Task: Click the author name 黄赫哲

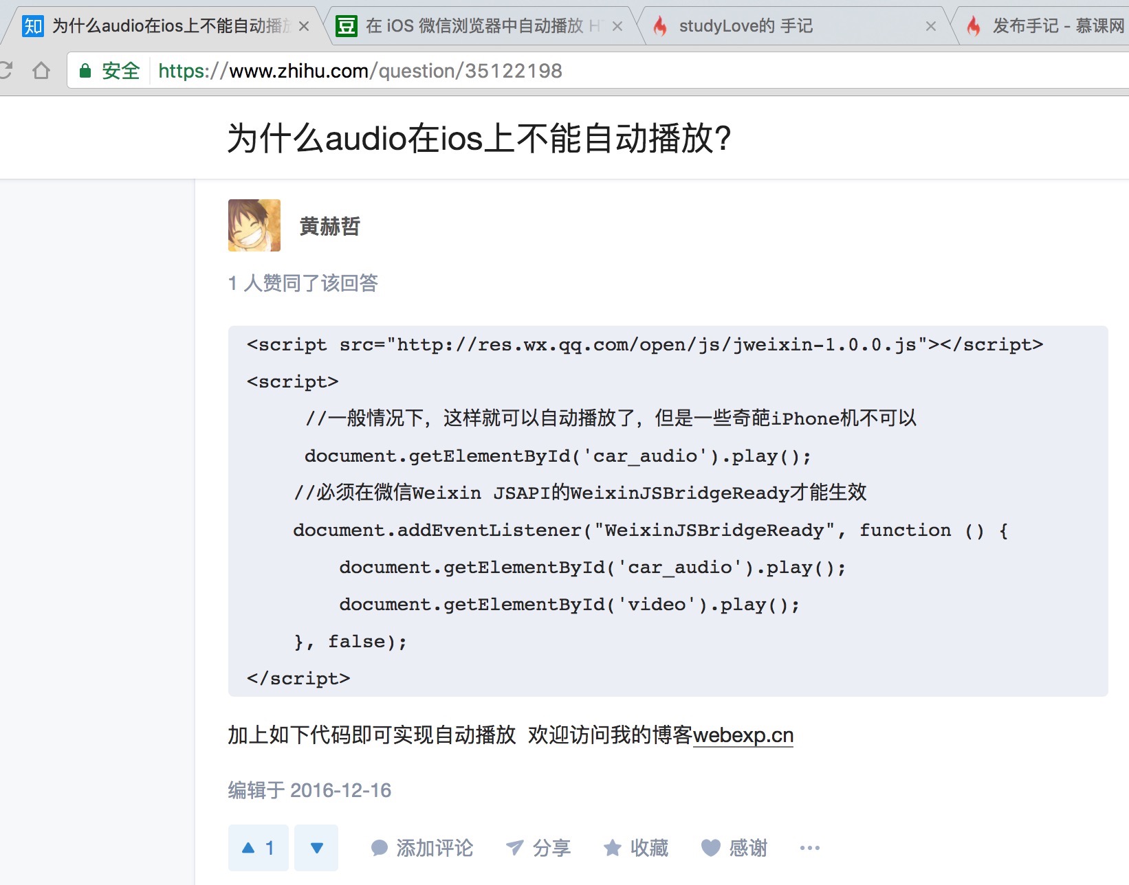Action: [329, 225]
